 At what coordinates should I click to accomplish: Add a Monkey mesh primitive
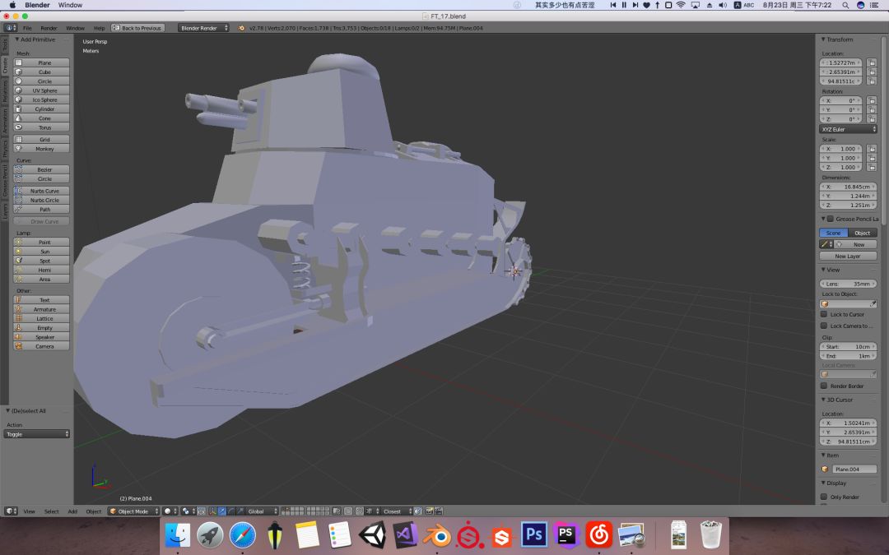pos(44,149)
